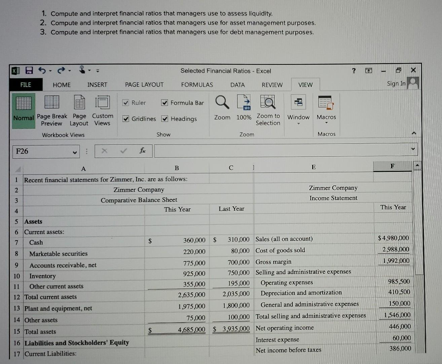442x364 pixels.
Task: Open the FILE menu
Action: (x=26, y=85)
